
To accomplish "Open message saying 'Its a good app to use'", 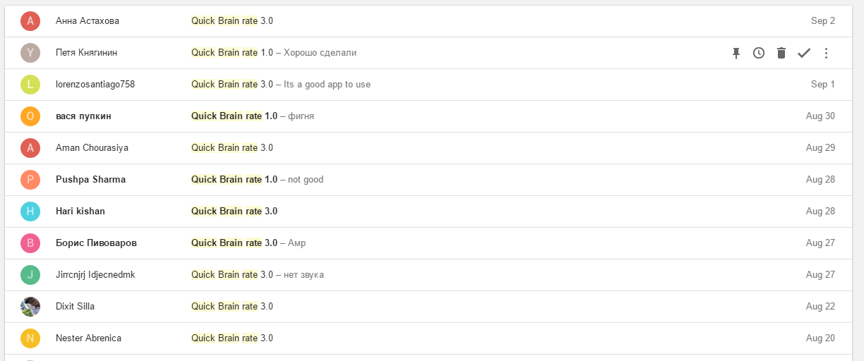I will tap(327, 85).
